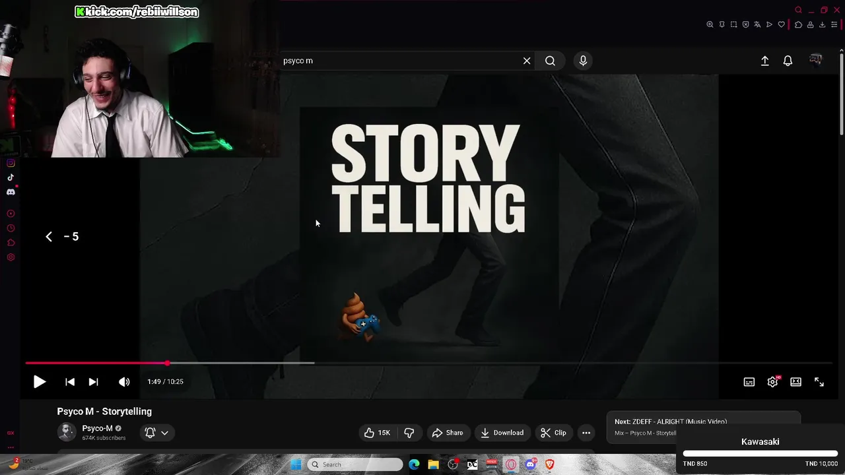Click the send arrow icon in toolbar

point(769,24)
